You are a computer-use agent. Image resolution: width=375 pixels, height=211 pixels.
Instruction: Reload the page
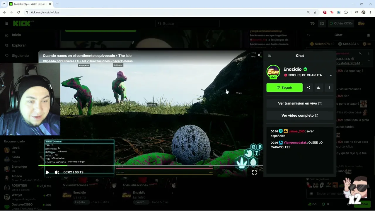18,12
